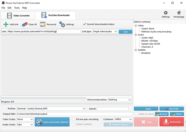Viewport: 186px width, 132px height.
Task: Click the Output Path field
Action: (74, 114)
